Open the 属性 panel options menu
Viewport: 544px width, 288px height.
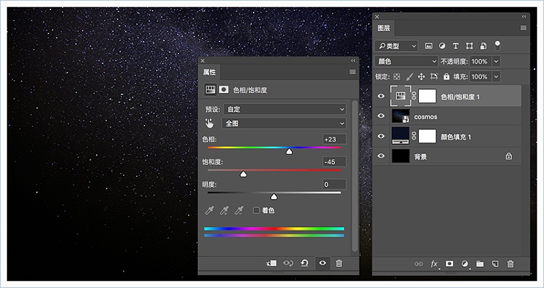[352, 71]
